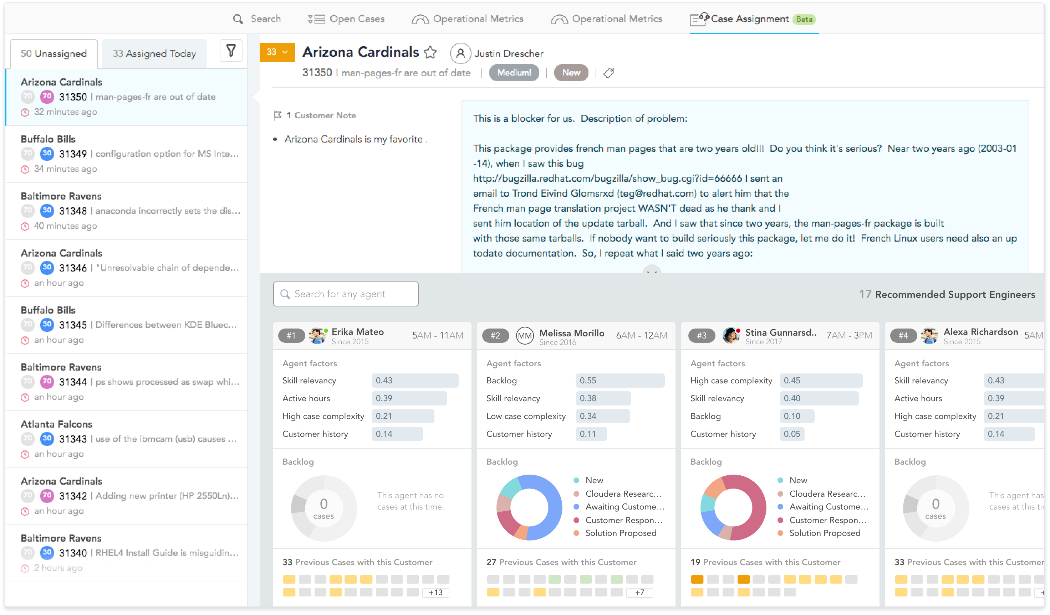Click Alexa Richardson's avatar photo
This screenshot has width=1050, height=615.
coord(929,336)
